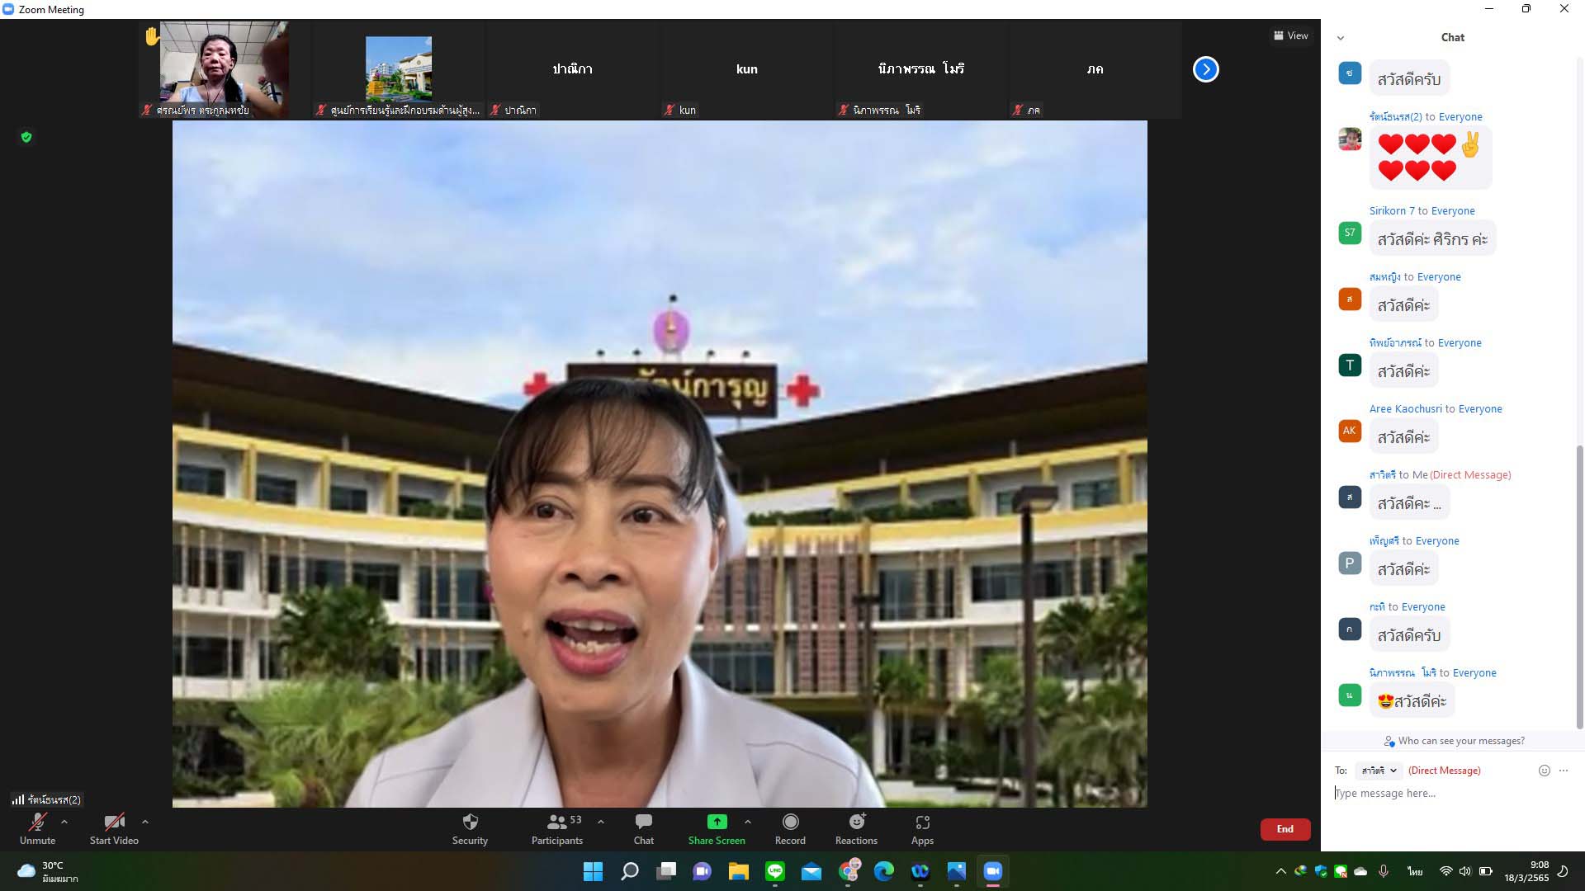Open the smiley emoji picker in chat
The width and height of the screenshot is (1585, 891).
click(x=1543, y=771)
